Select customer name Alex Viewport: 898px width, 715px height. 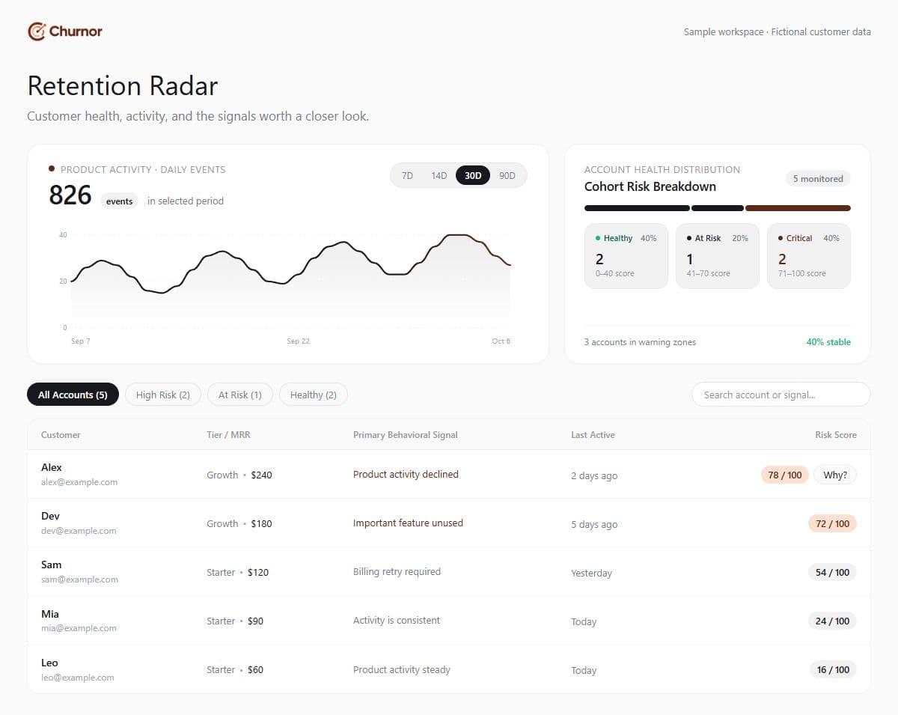coord(52,467)
